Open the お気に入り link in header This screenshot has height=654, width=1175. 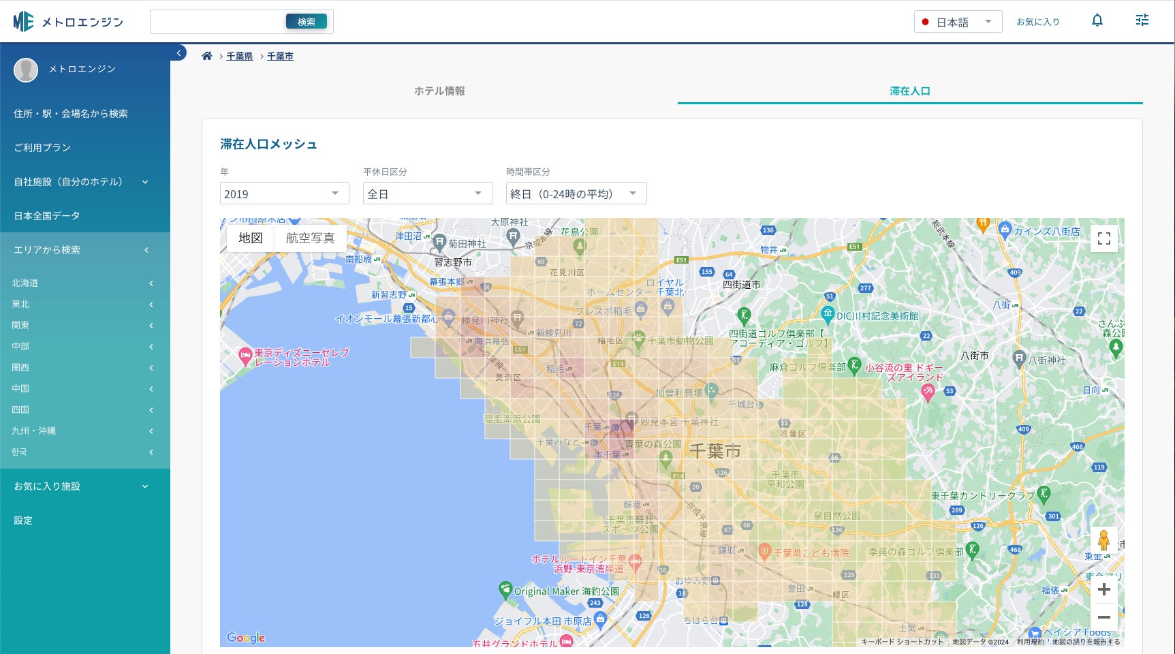(x=1038, y=22)
